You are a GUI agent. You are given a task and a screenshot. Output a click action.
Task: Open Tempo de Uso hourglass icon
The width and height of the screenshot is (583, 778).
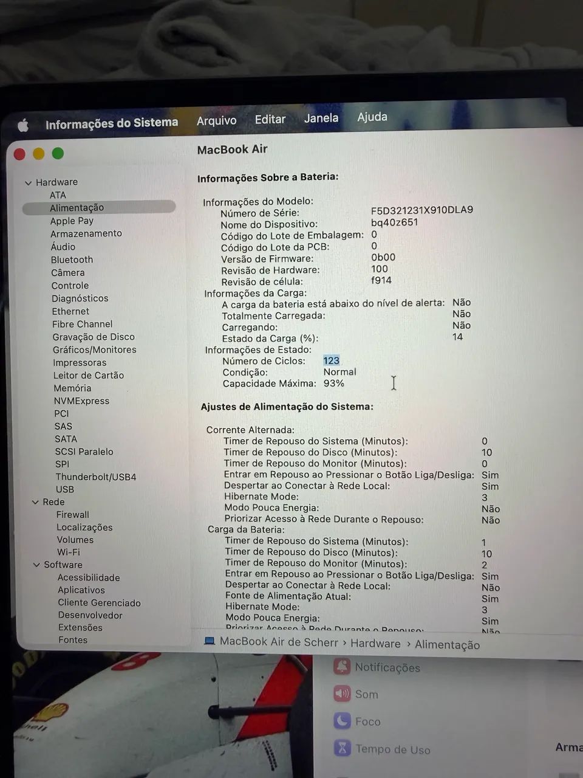point(343,748)
